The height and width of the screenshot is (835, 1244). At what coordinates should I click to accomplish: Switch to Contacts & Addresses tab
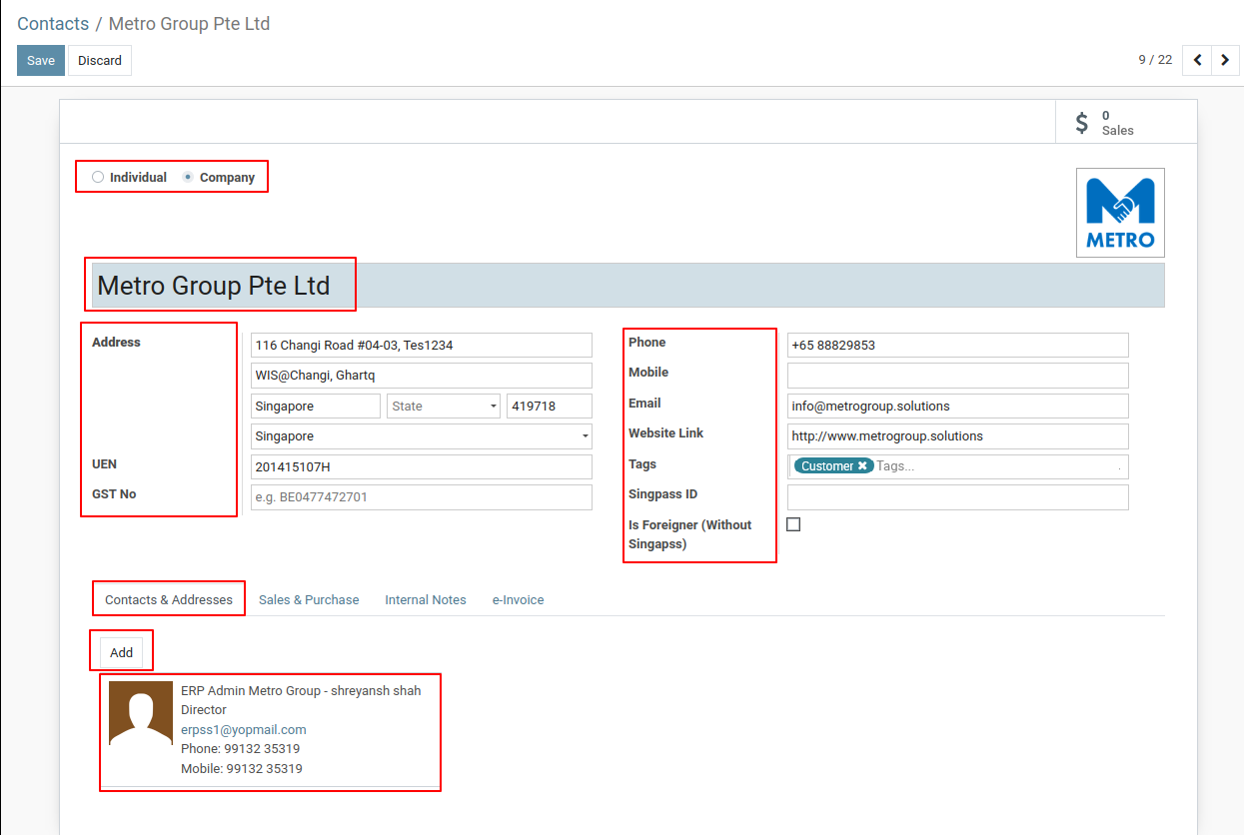pyautogui.click(x=169, y=599)
